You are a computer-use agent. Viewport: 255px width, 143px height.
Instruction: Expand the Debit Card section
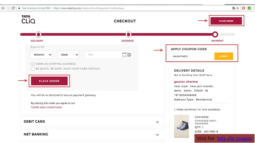tap(92, 122)
